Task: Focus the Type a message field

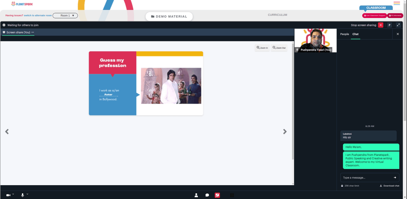Action: click(366, 177)
